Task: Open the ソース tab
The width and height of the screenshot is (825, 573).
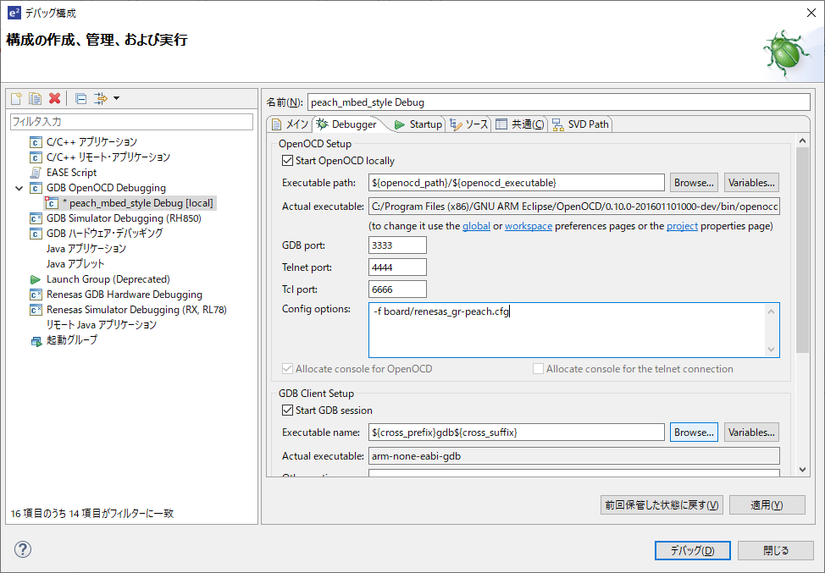Action: [468, 124]
